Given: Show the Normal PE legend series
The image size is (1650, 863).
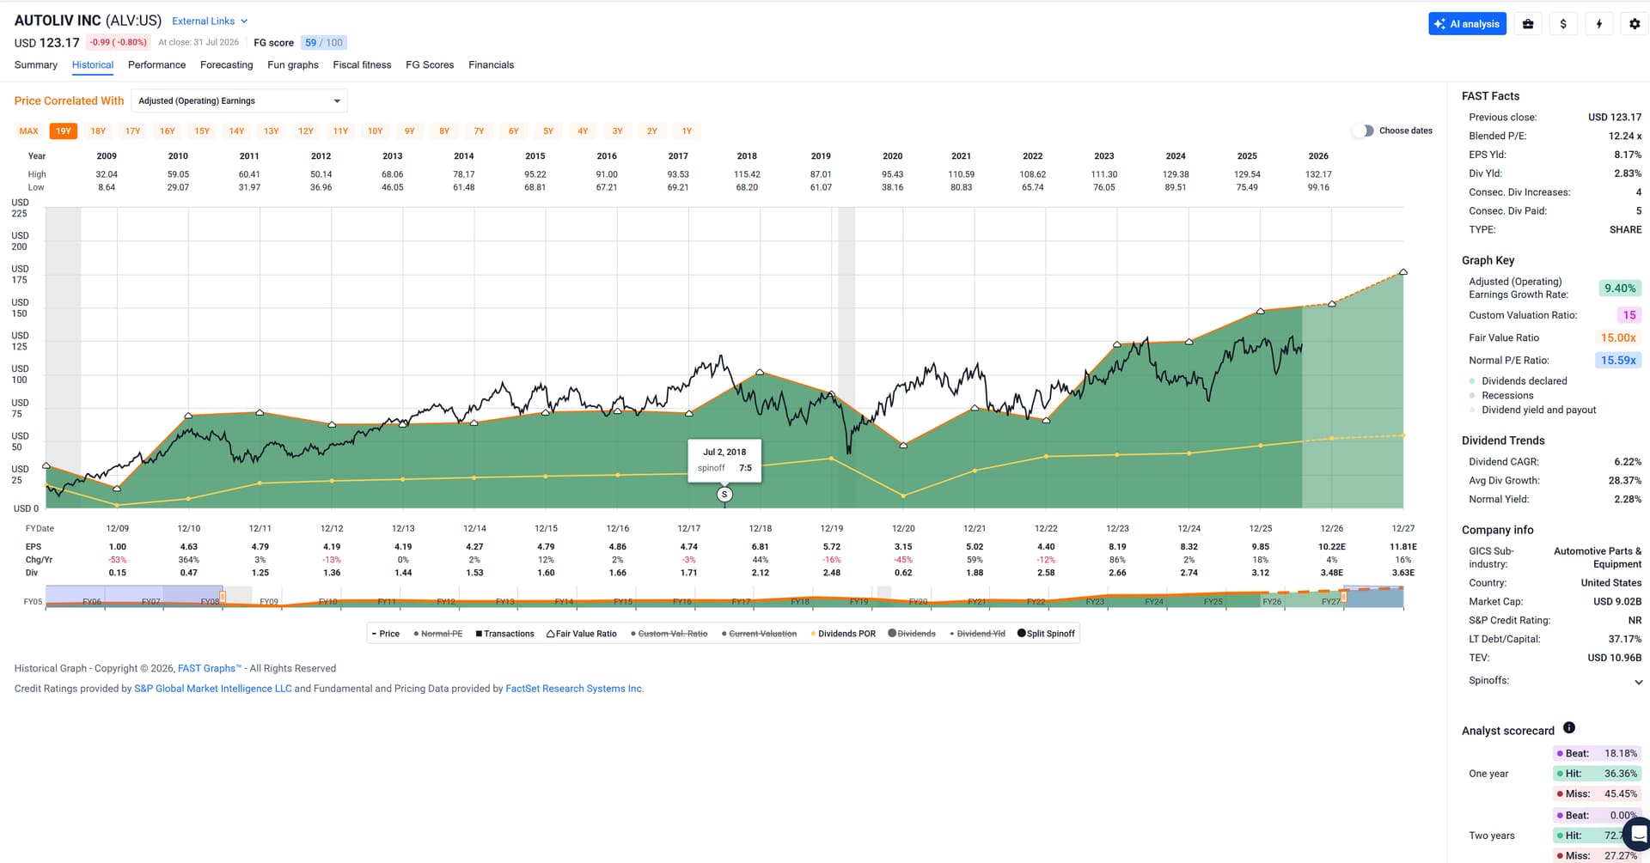Looking at the screenshot, I should (x=438, y=634).
